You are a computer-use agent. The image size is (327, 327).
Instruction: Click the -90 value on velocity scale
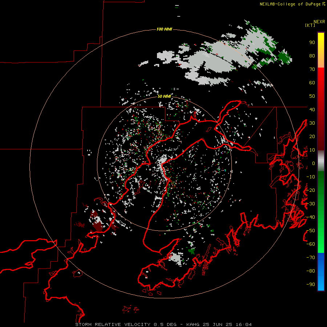click(x=311, y=284)
